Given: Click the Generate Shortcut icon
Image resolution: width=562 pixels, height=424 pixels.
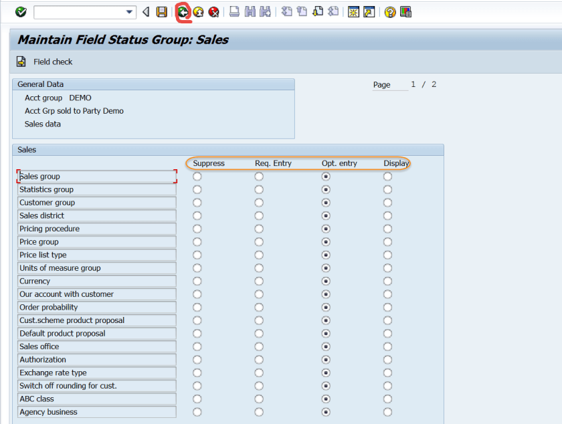Looking at the screenshot, I should click(369, 12).
